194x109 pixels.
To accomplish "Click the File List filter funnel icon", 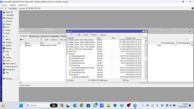I will (72, 35).
